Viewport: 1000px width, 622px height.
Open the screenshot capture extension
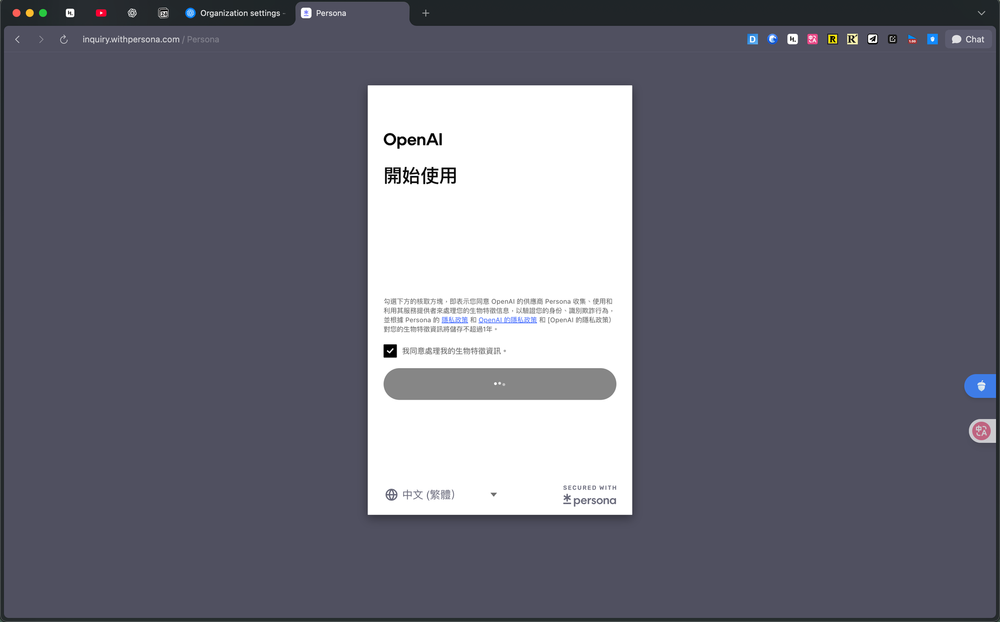[892, 39]
